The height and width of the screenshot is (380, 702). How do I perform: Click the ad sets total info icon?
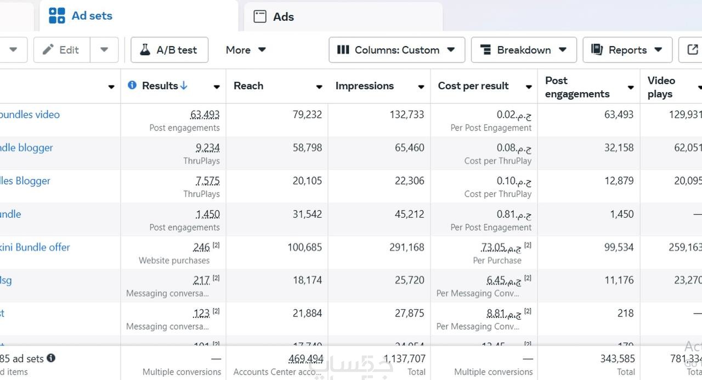coord(51,358)
